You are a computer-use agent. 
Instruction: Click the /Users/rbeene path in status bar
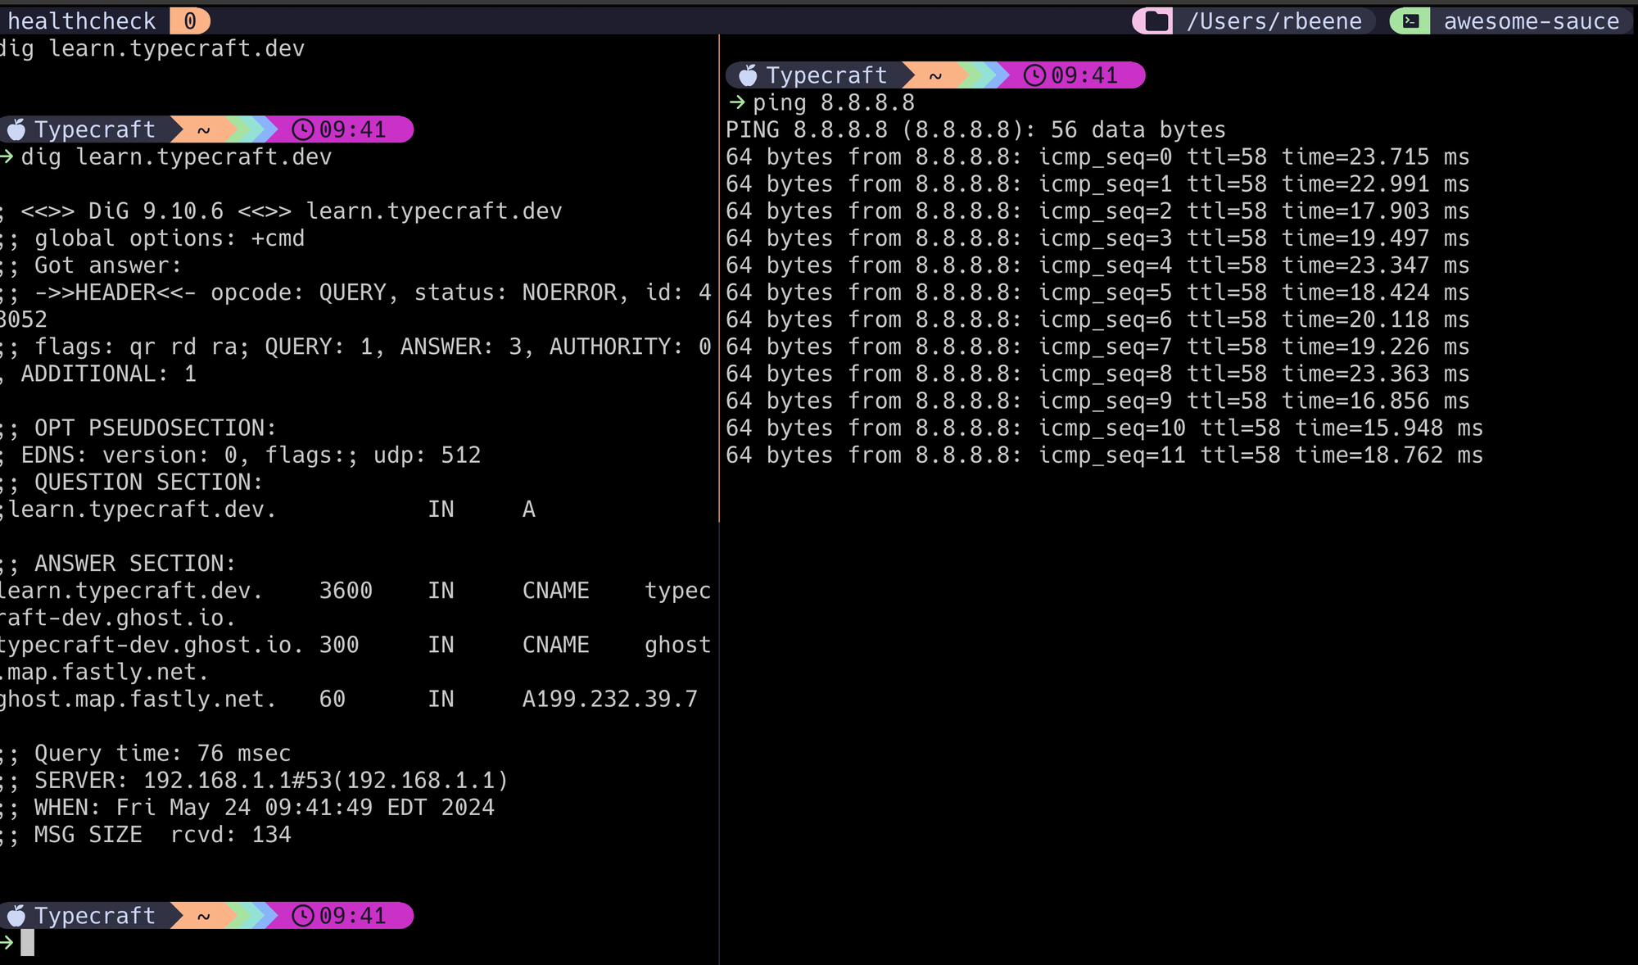point(1274,21)
